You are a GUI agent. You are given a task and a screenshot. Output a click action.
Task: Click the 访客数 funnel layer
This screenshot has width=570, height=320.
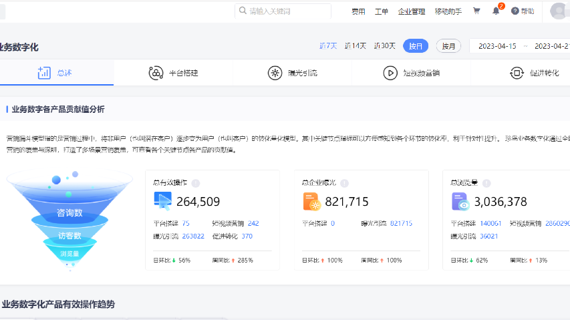pyautogui.click(x=69, y=236)
